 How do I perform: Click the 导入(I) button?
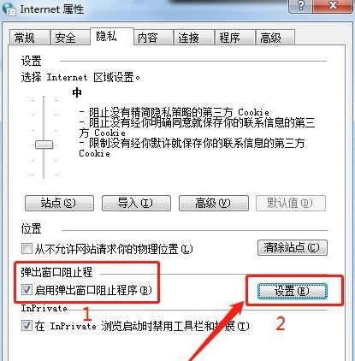coord(136,203)
